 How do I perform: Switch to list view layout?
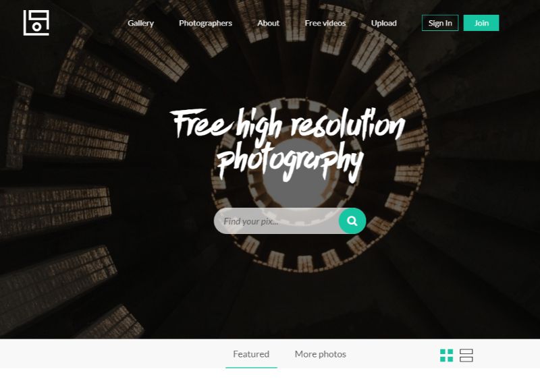pyautogui.click(x=466, y=355)
